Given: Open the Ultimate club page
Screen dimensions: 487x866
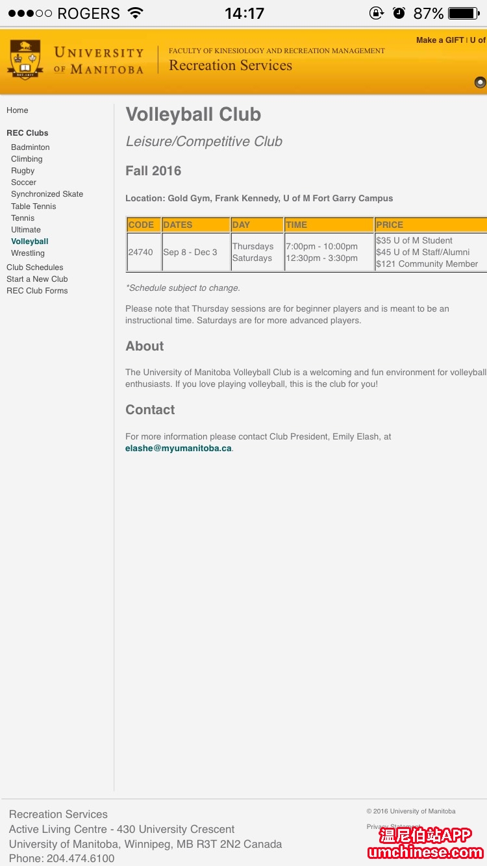Looking at the screenshot, I should pyautogui.click(x=26, y=230).
